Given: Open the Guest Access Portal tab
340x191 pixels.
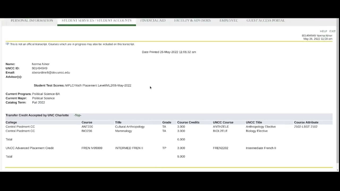Looking at the screenshot, I should 265,20.
